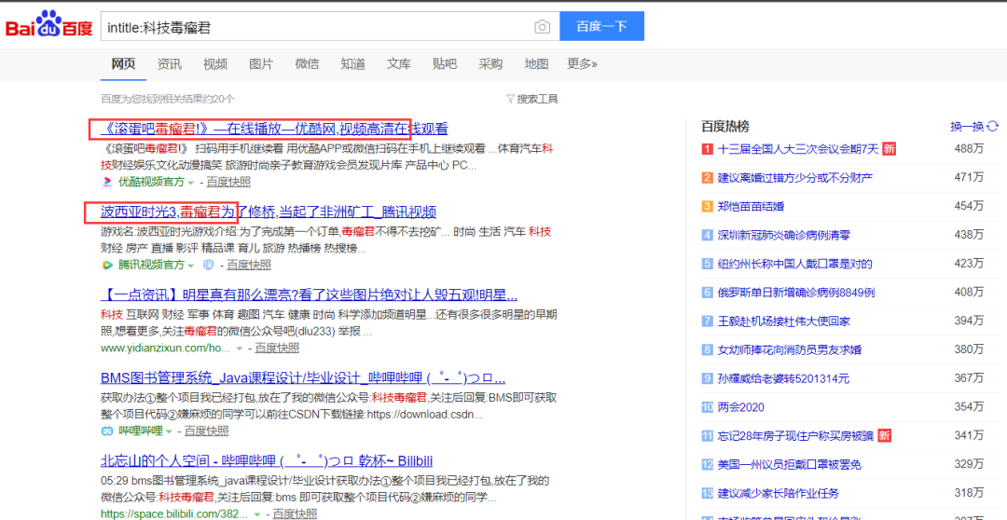Open hot topic 十三届全国人大三次会议会期7天
The width and height of the screenshot is (1007, 520).
[798, 150]
